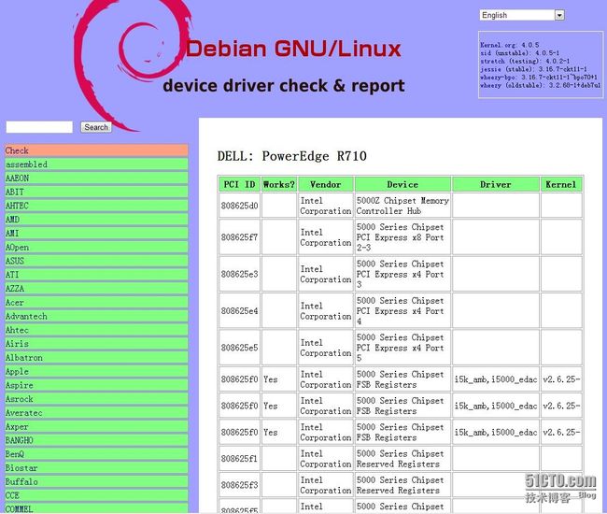
Task: Select PCI ID 808625e4 cell
Action: (x=239, y=310)
